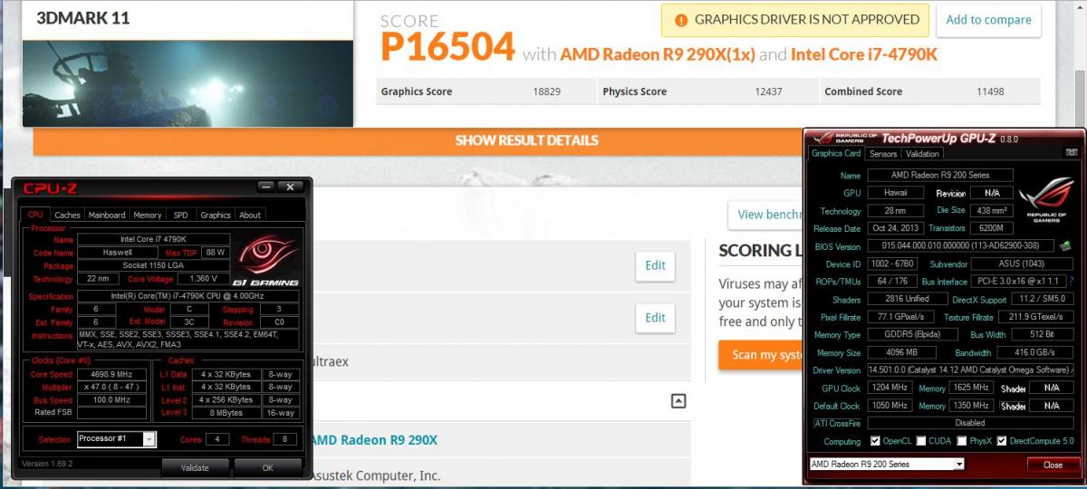Select the GPU Clock value 1204 MHz
The width and height of the screenshot is (1087, 489).
[x=890, y=388]
